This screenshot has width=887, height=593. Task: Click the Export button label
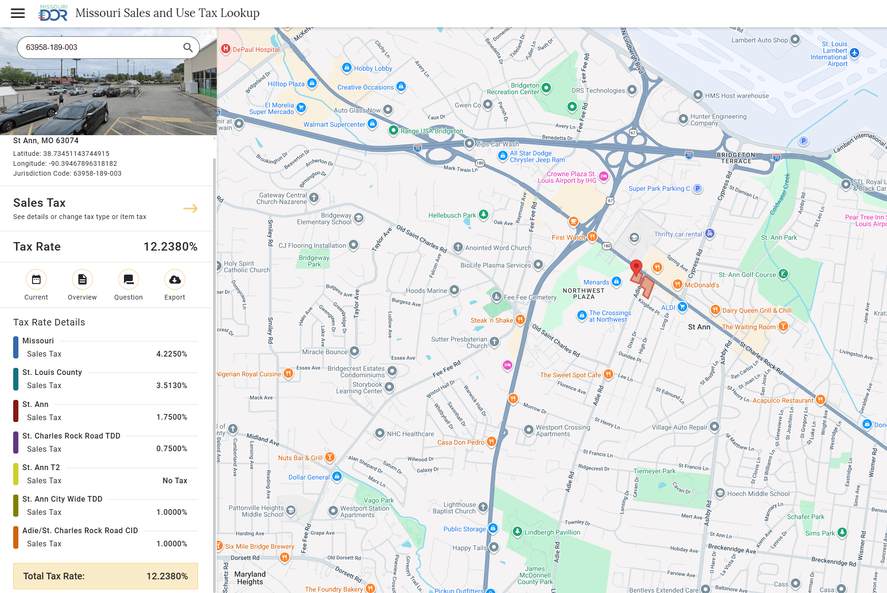(x=175, y=298)
